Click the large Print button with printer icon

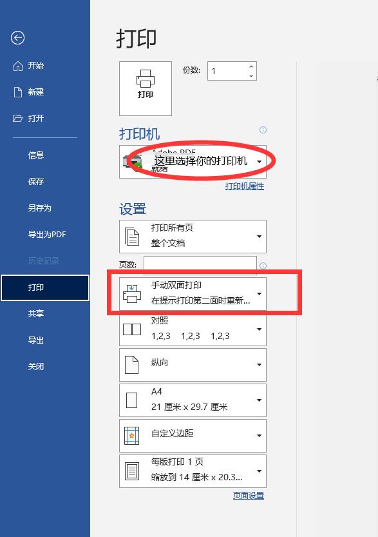[x=146, y=88]
